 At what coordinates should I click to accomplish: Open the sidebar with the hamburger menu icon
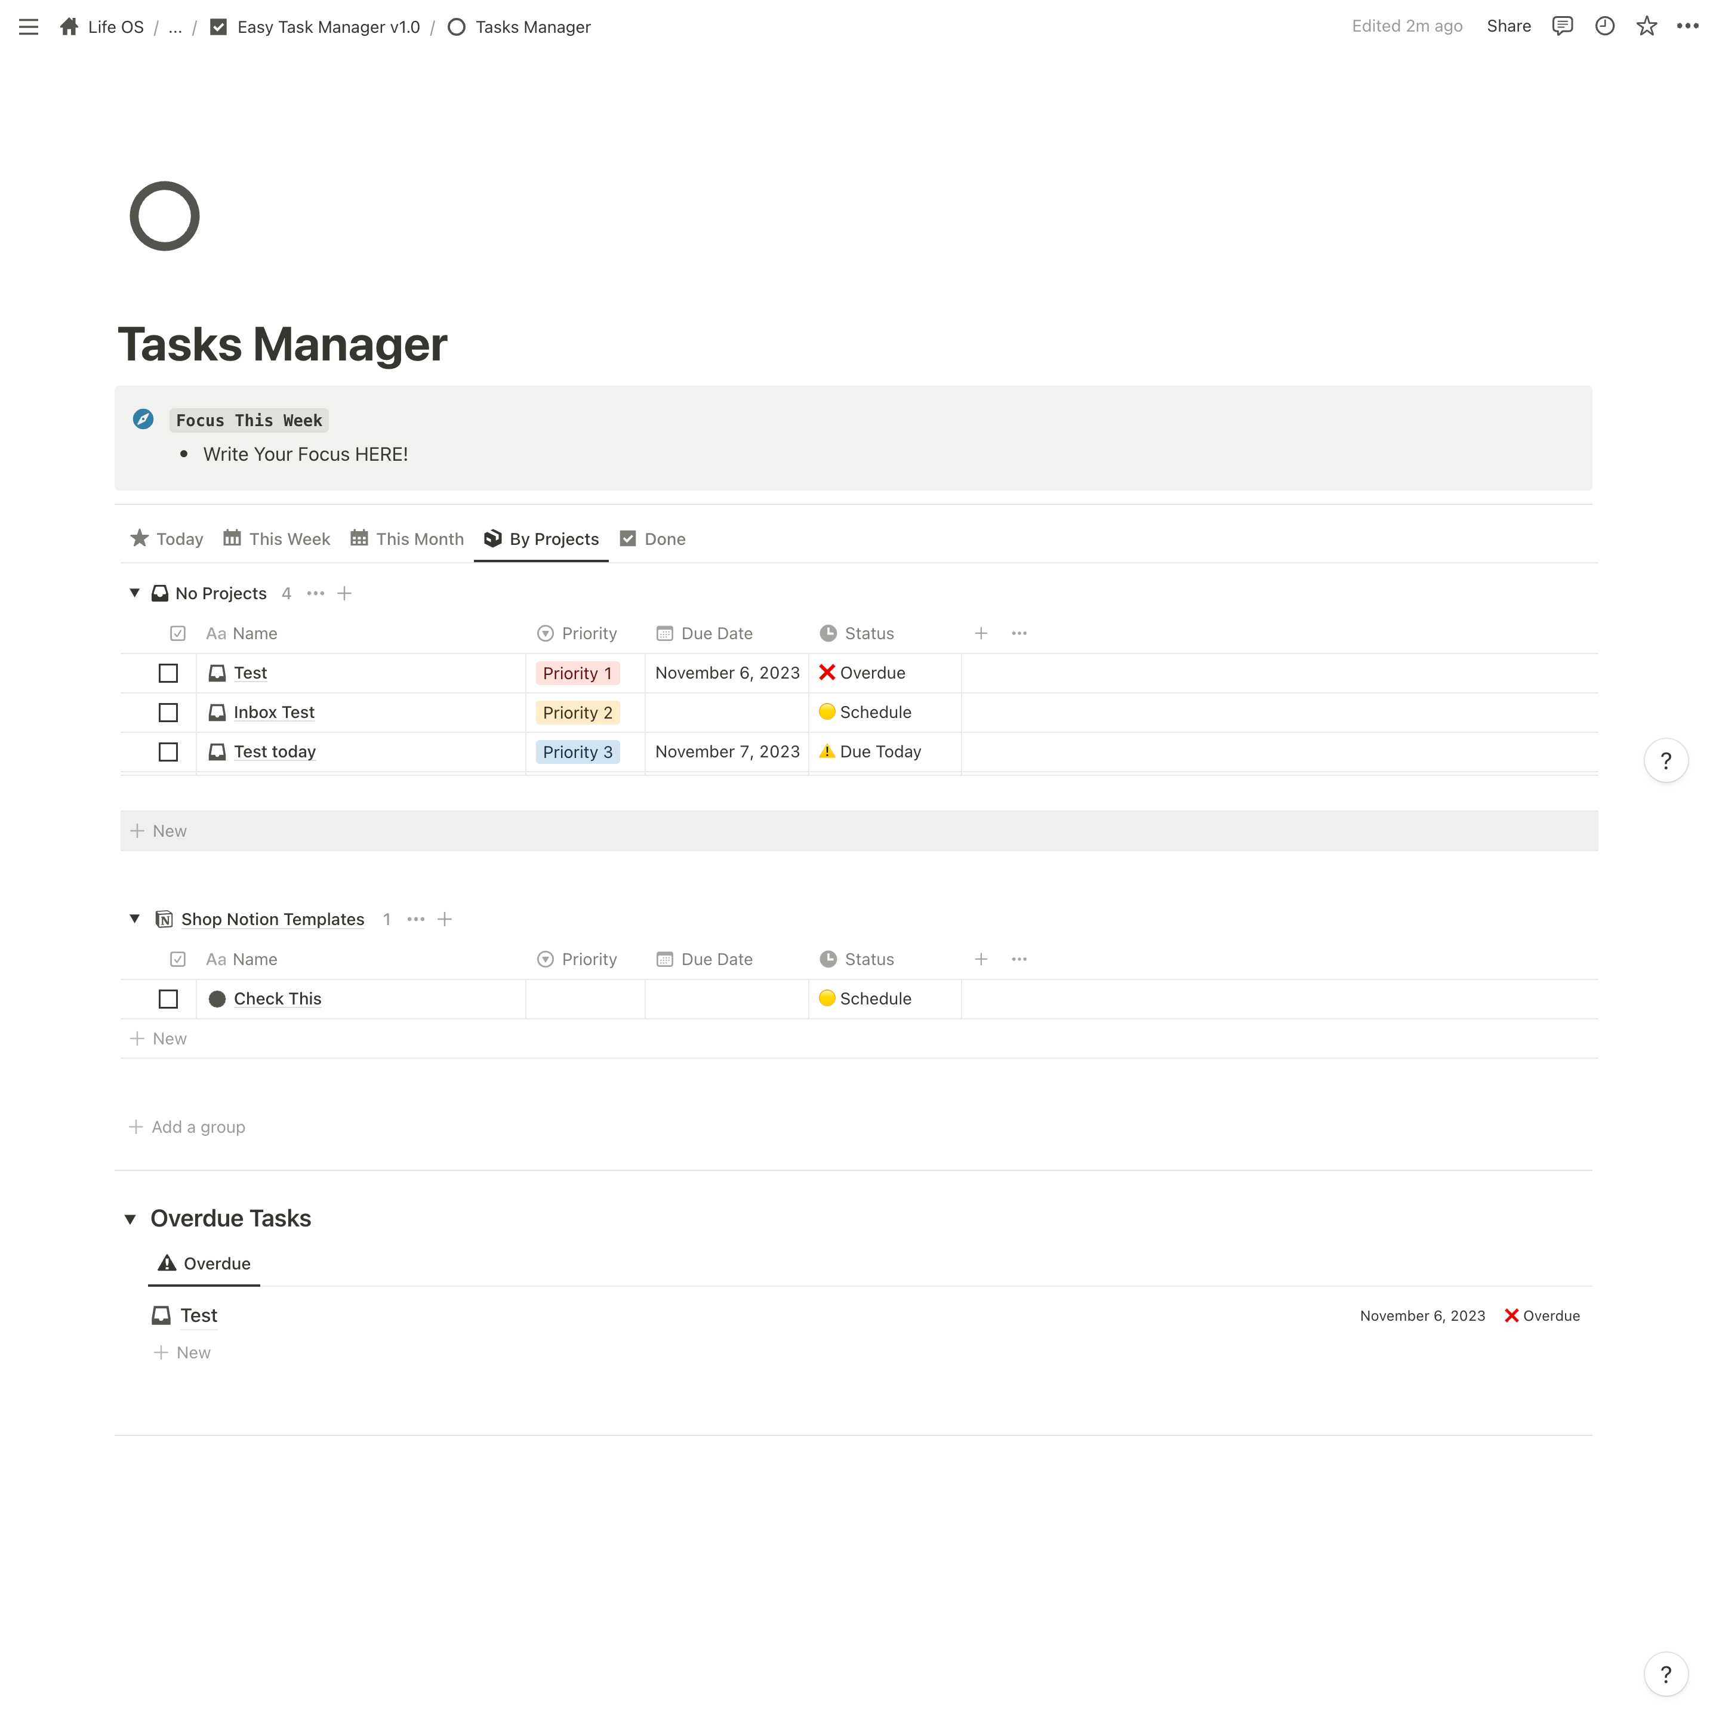[x=29, y=27]
